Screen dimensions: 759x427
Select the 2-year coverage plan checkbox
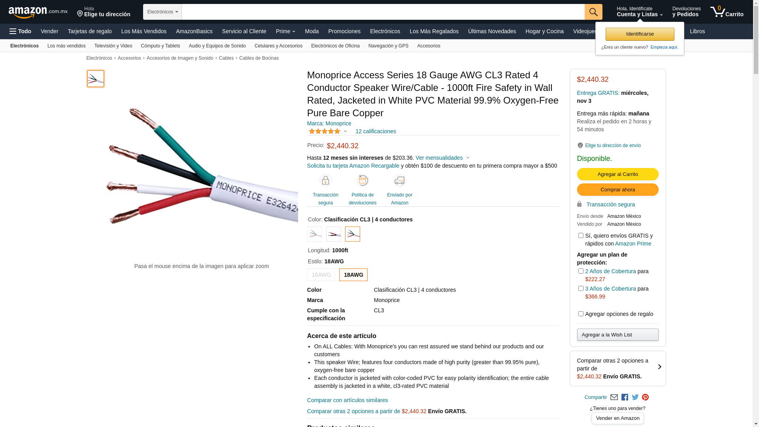click(581, 271)
